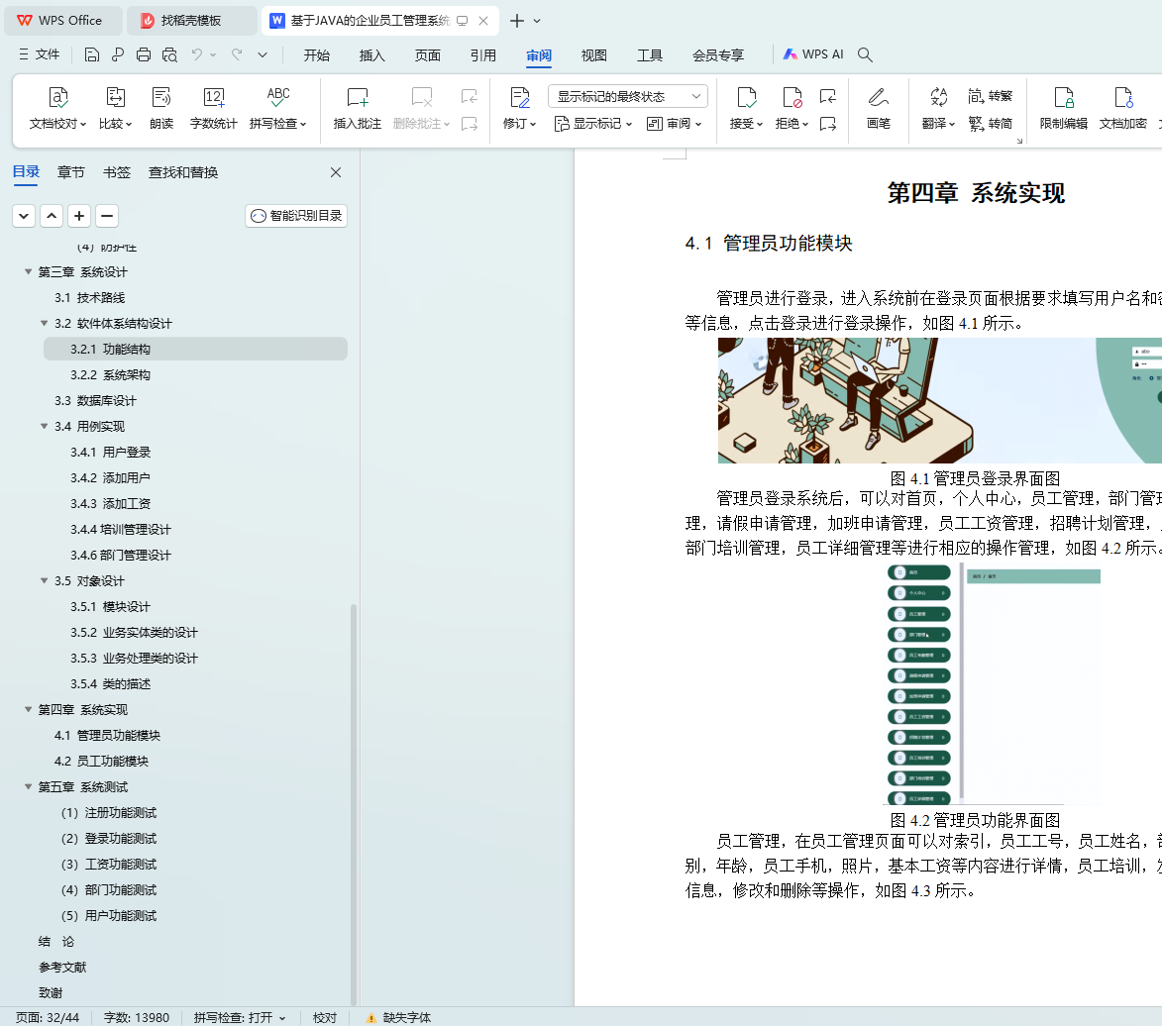Open the 字数统计 word count tool
The height and width of the screenshot is (1026, 1162).
click(x=213, y=97)
